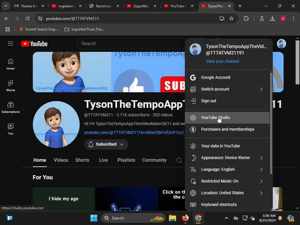Open Subscriptions in the sidebar
This screenshot has height=225, width=300.
pos(11,107)
